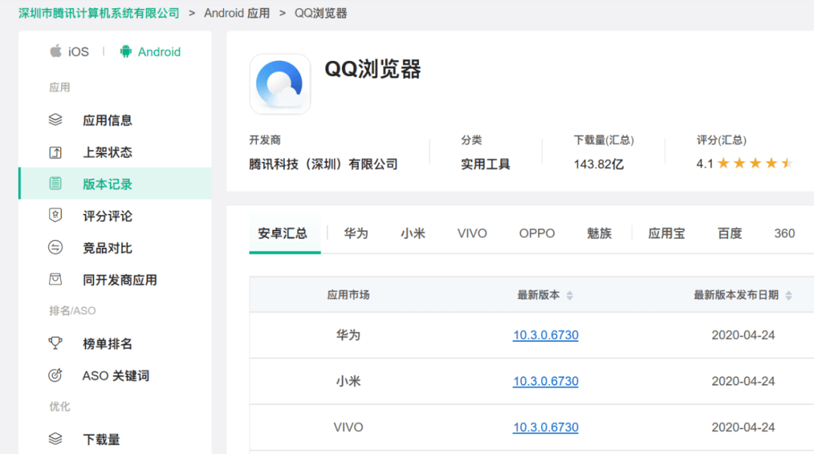Click the Apple iOS logo icon
Image resolution: width=814 pixels, height=454 pixels.
pyautogui.click(x=56, y=51)
